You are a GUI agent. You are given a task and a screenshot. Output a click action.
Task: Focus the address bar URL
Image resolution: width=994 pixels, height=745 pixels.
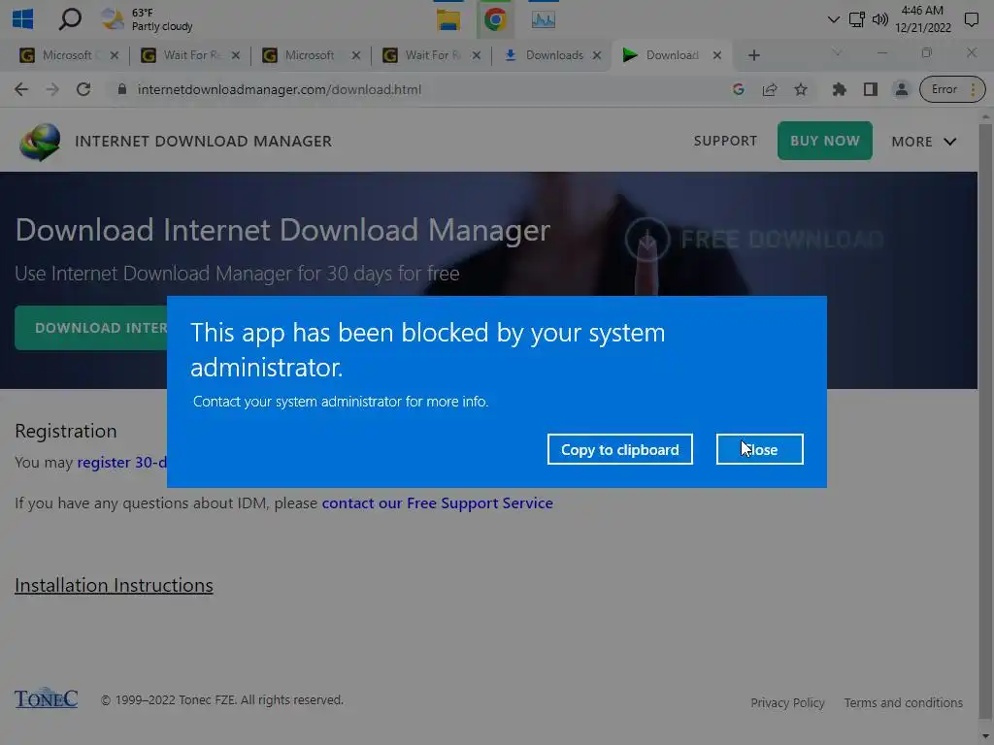(280, 89)
